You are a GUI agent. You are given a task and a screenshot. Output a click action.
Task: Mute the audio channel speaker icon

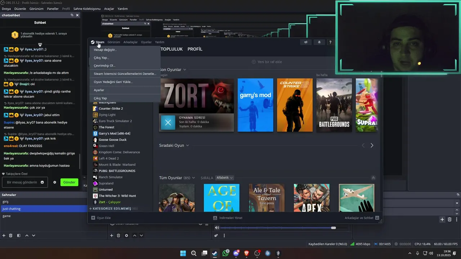click(x=217, y=227)
